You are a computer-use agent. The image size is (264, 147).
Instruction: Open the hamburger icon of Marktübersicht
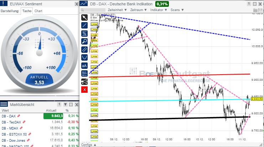pos(4,104)
